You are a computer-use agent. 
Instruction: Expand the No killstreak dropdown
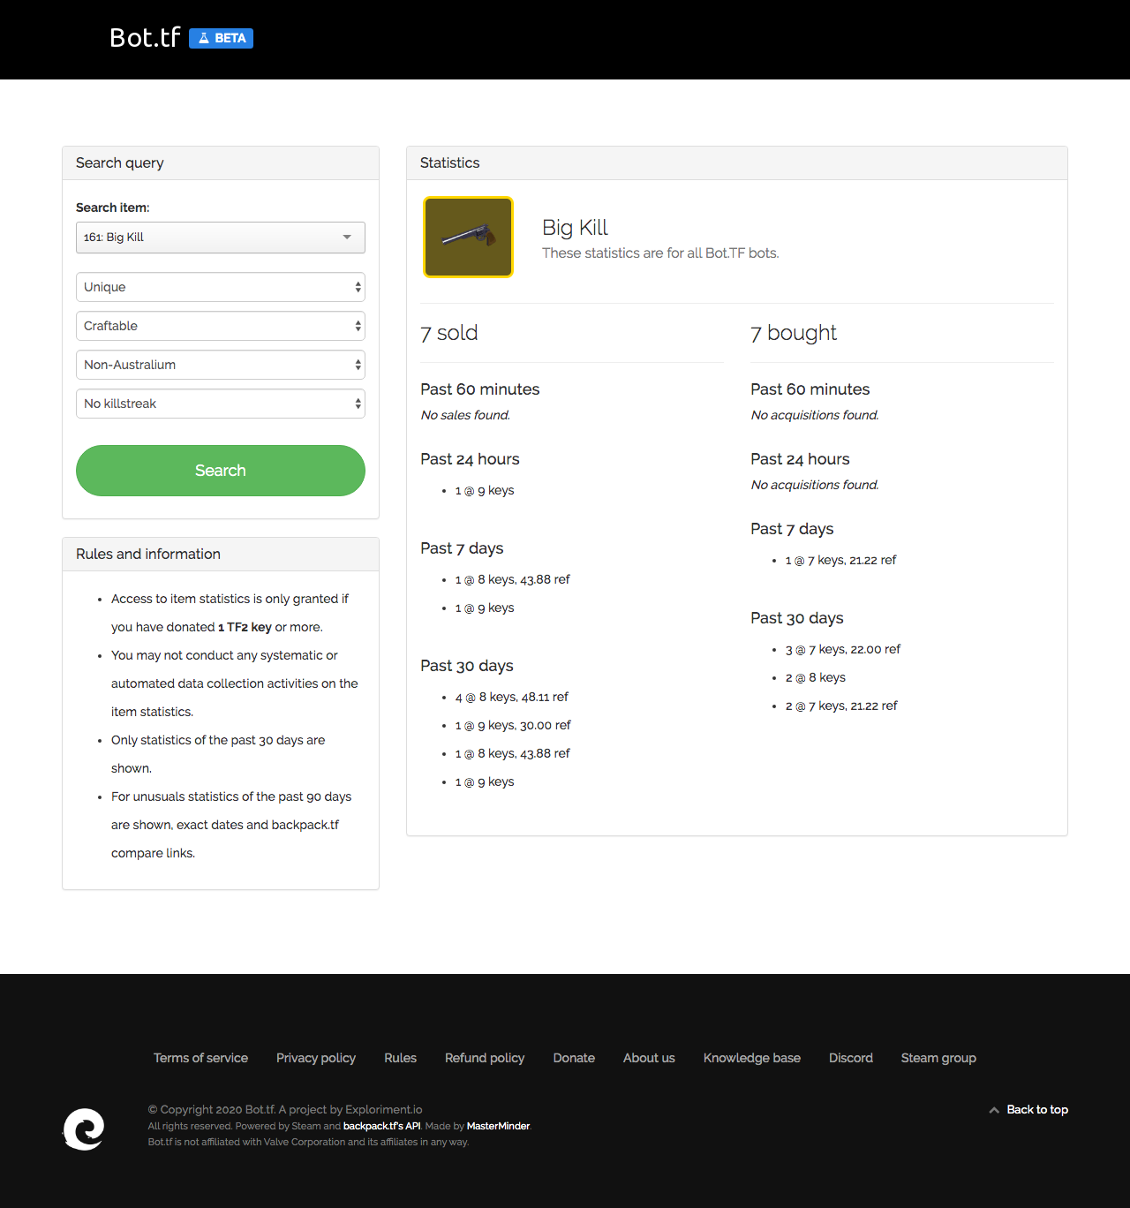[221, 404]
